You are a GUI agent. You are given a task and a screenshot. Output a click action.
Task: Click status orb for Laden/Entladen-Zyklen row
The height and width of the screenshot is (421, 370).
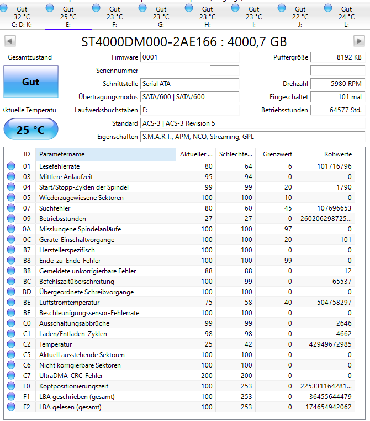(x=11, y=333)
